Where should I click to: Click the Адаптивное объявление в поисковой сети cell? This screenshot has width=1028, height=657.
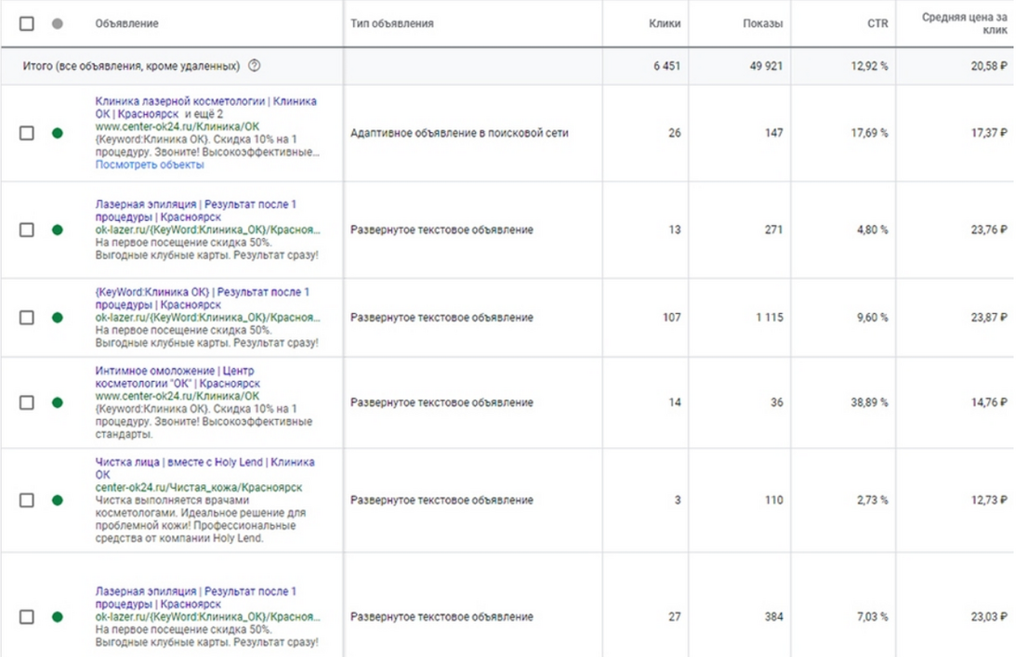(x=459, y=133)
